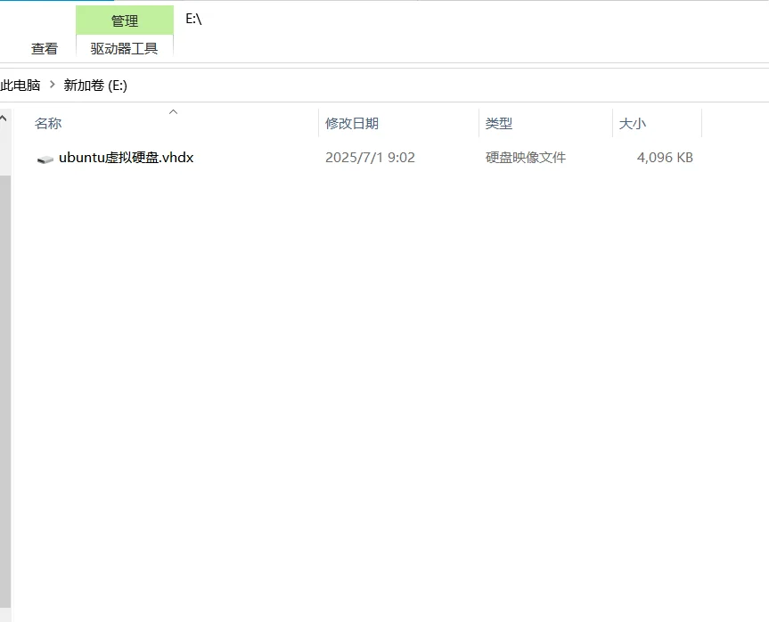Switch to the 查看 tab
This screenshot has width=769, height=622.
point(45,49)
